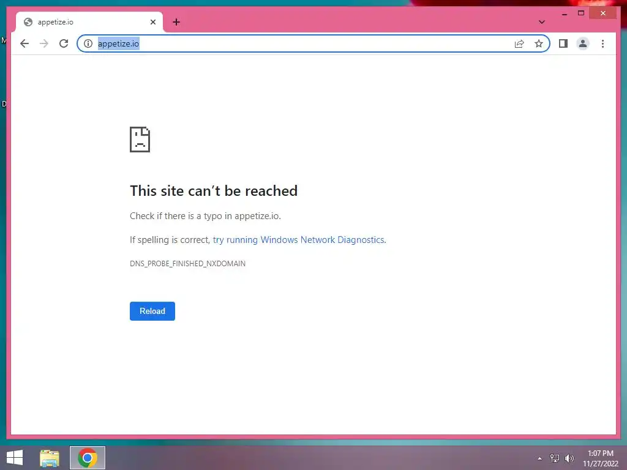Go back to the previous page
The height and width of the screenshot is (470, 627).
pos(24,43)
